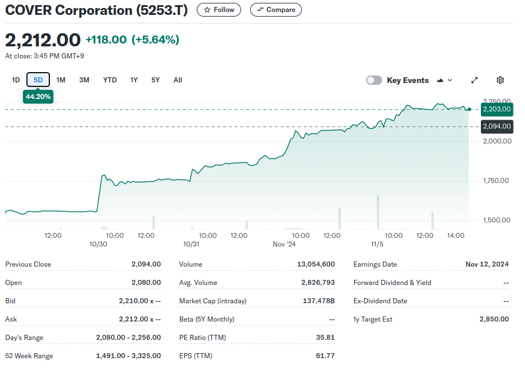Expand chart to full screen
The image size is (525, 368).
click(x=474, y=80)
